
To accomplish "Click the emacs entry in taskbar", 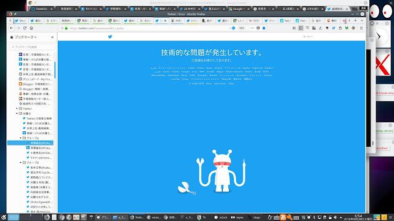I will [x=154, y=217].
